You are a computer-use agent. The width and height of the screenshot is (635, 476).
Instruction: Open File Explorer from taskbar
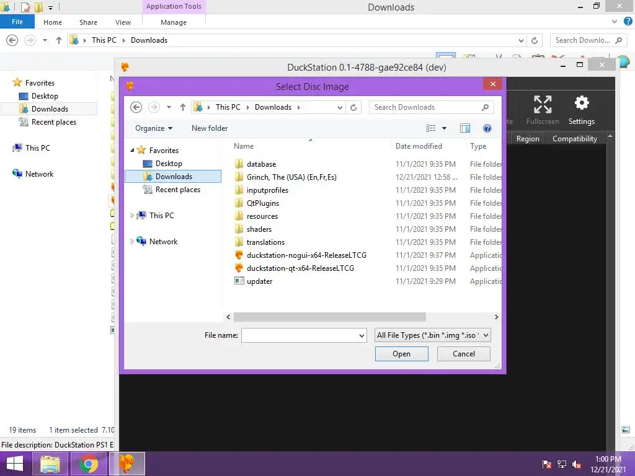pyautogui.click(x=50, y=464)
